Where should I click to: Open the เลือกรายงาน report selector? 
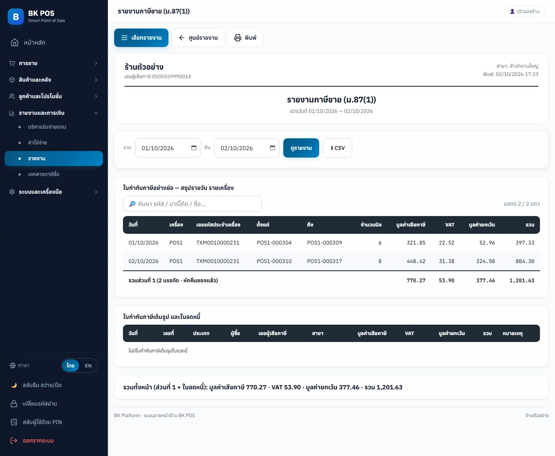point(141,38)
